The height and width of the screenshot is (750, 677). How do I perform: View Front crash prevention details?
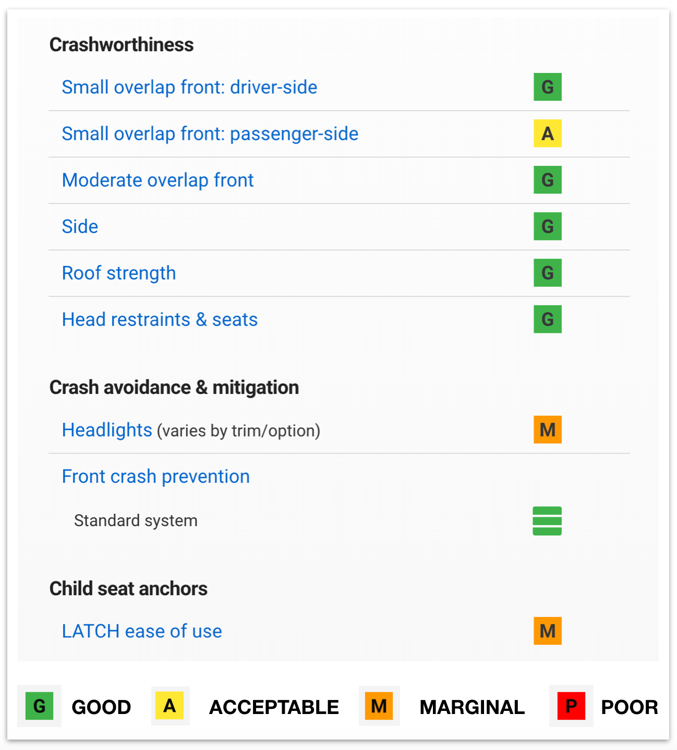pos(155,476)
